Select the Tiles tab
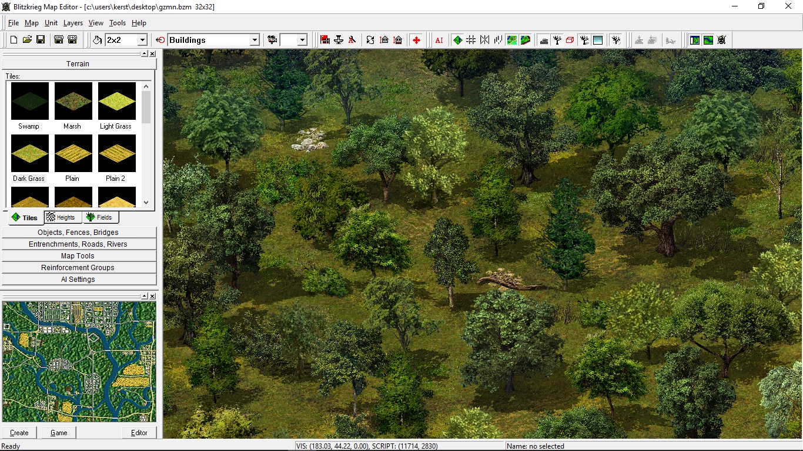Viewport: 803px width, 451px height. (x=25, y=218)
